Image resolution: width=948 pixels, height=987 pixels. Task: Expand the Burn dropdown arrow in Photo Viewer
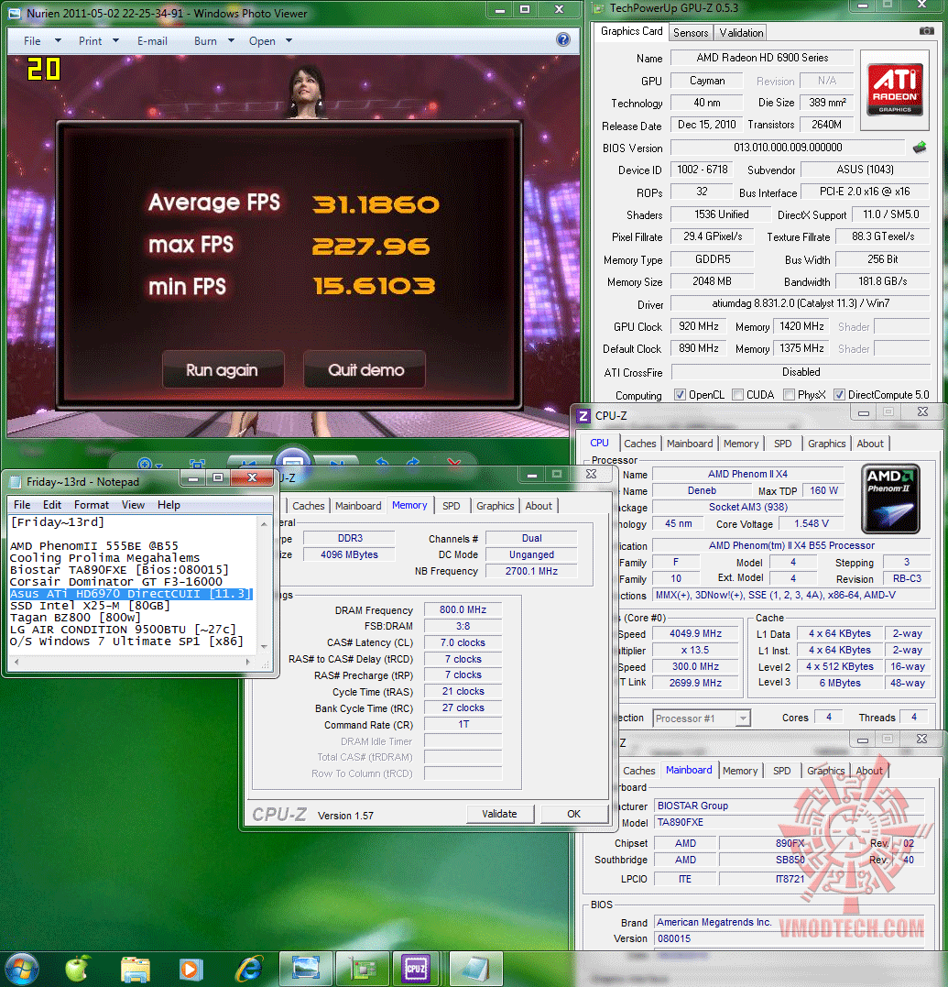(x=231, y=40)
